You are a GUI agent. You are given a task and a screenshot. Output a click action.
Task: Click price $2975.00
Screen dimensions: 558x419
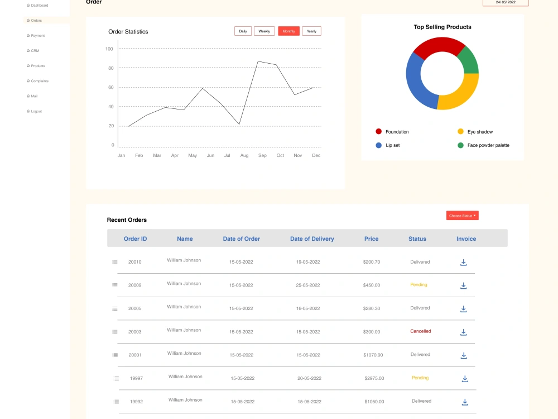374,378
